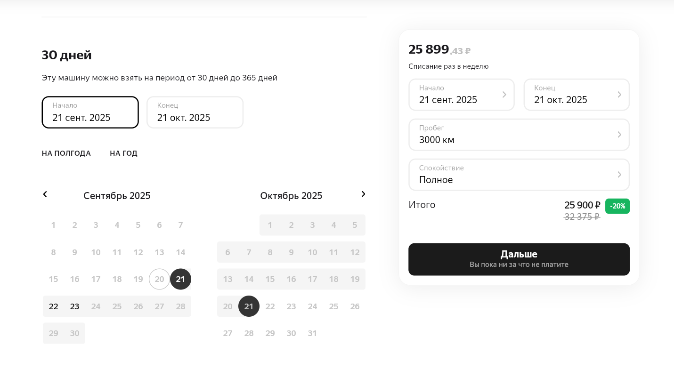Image resolution: width=674 pixels, height=377 pixels.
Task: Go to next month in calendar
Action: [363, 194]
